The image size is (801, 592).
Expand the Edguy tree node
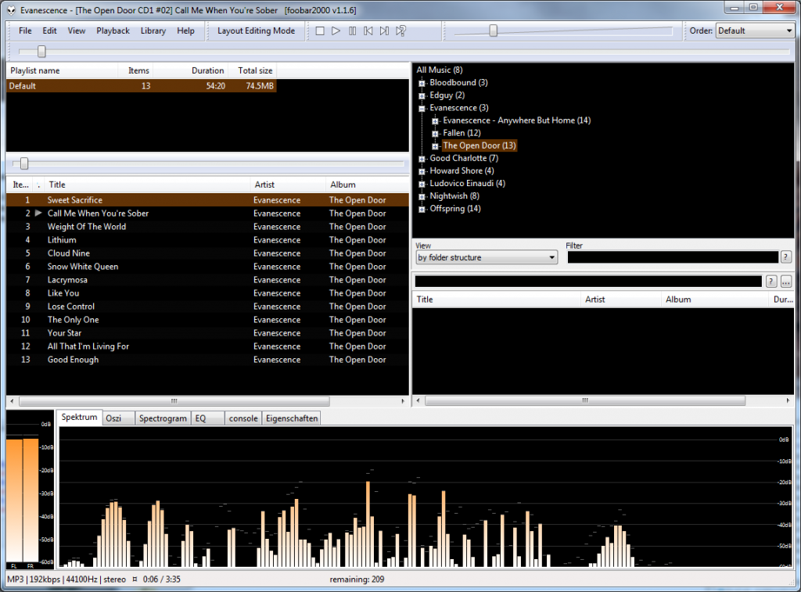click(x=422, y=96)
